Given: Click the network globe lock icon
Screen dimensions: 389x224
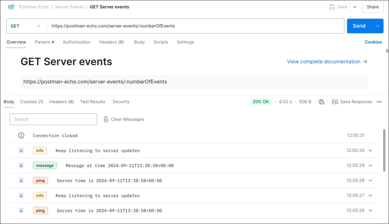Looking at the screenshot, I should [321, 102].
